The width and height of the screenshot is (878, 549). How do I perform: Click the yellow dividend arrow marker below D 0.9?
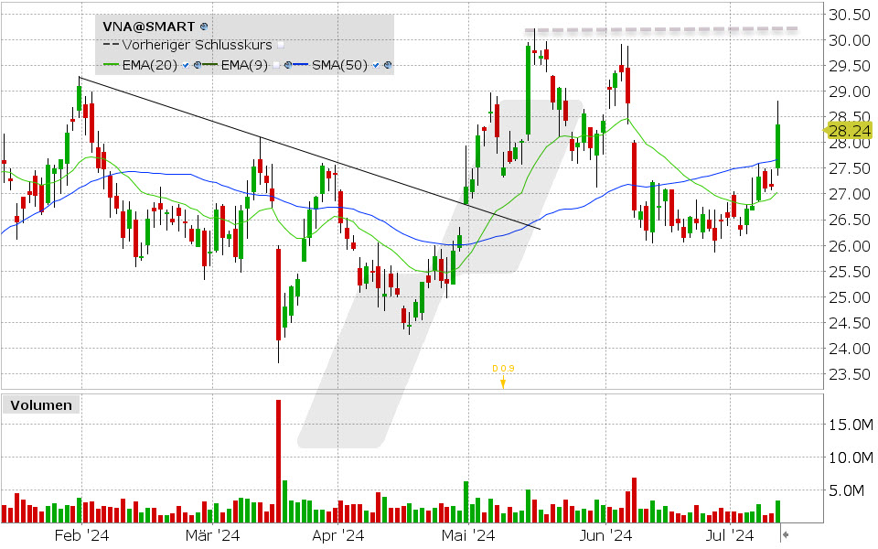click(503, 382)
